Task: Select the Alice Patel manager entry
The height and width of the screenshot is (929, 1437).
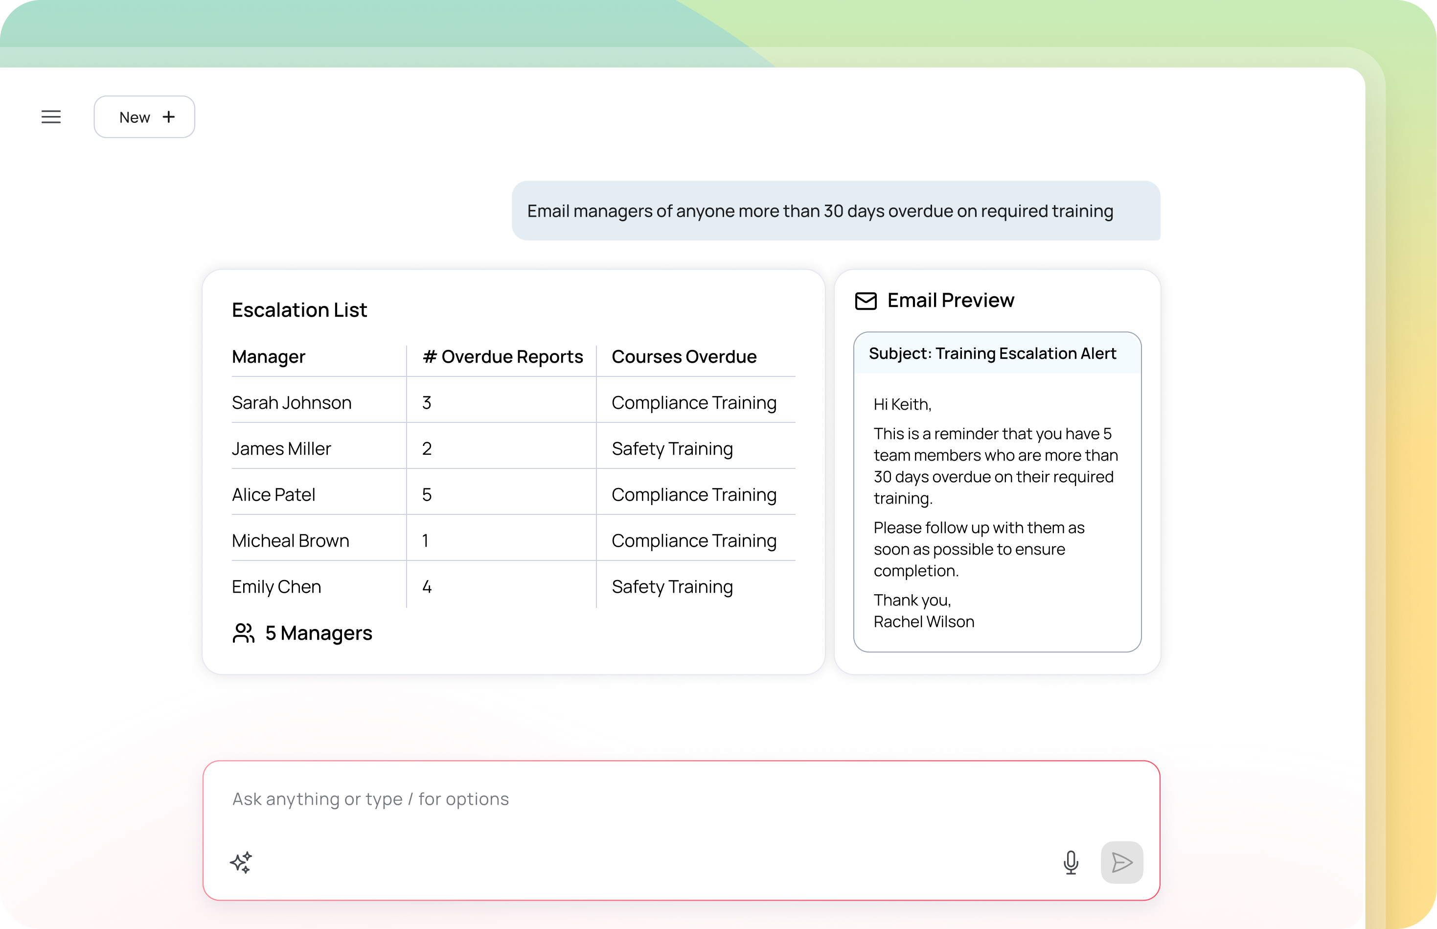Action: pos(273,495)
